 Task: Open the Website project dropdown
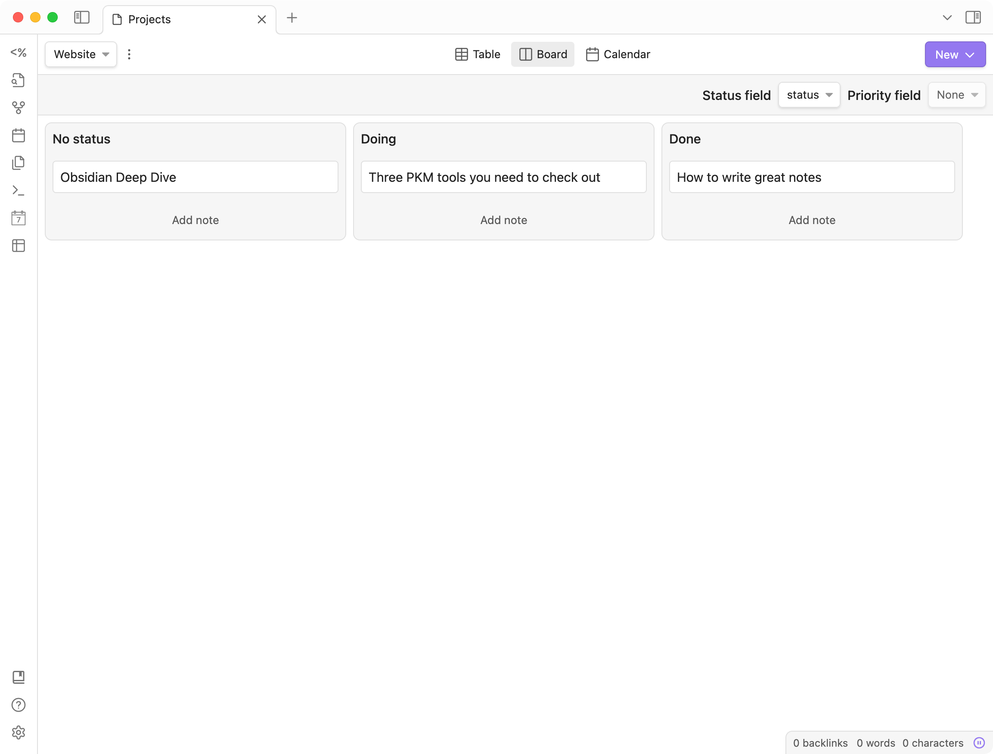tap(81, 54)
